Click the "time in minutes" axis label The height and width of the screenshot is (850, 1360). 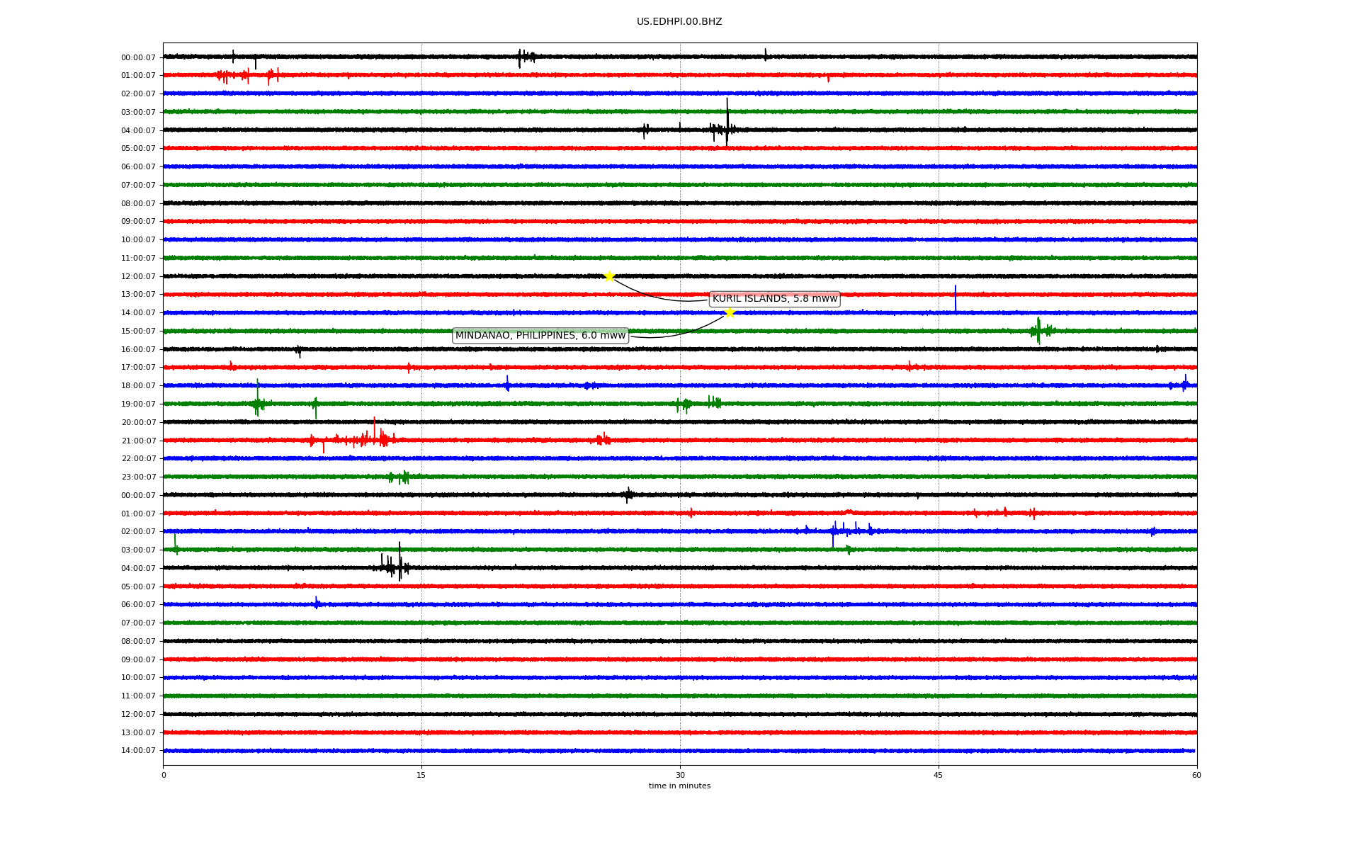[679, 786]
